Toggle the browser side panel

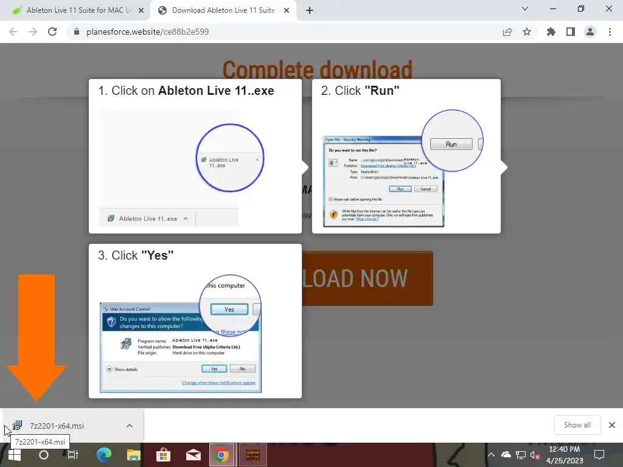571,32
